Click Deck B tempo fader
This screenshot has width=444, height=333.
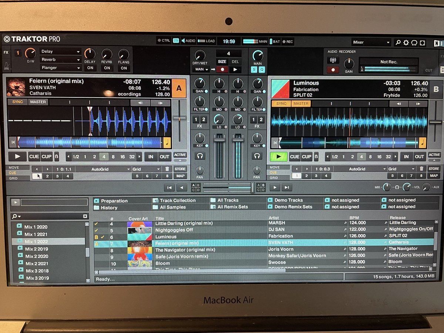(435, 121)
